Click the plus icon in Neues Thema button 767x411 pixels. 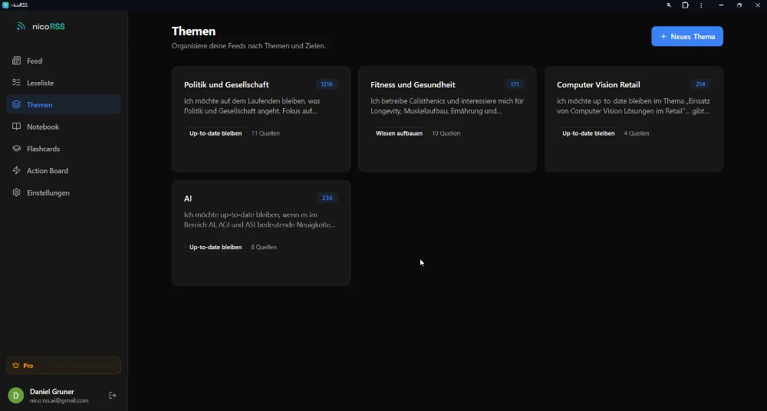pyautogui.click(x=663, y=36)
